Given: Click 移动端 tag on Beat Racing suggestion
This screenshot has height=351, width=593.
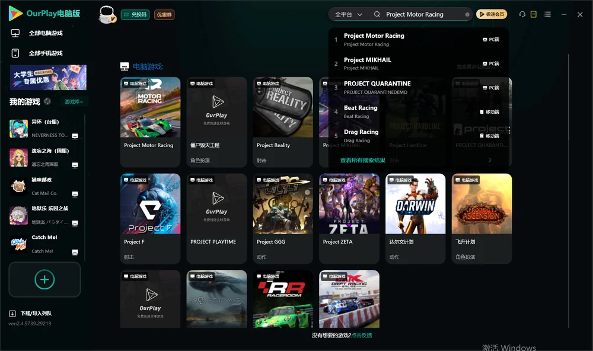Looking at the screenshot, I should 489,112.
